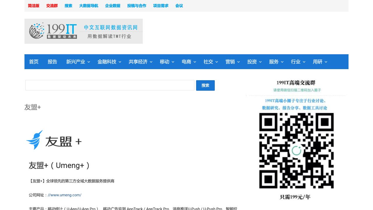Viewport: 373px width, 210px height.
Task: Switch to 简洁版 in top bar
Action: click(x=34, y=6)
